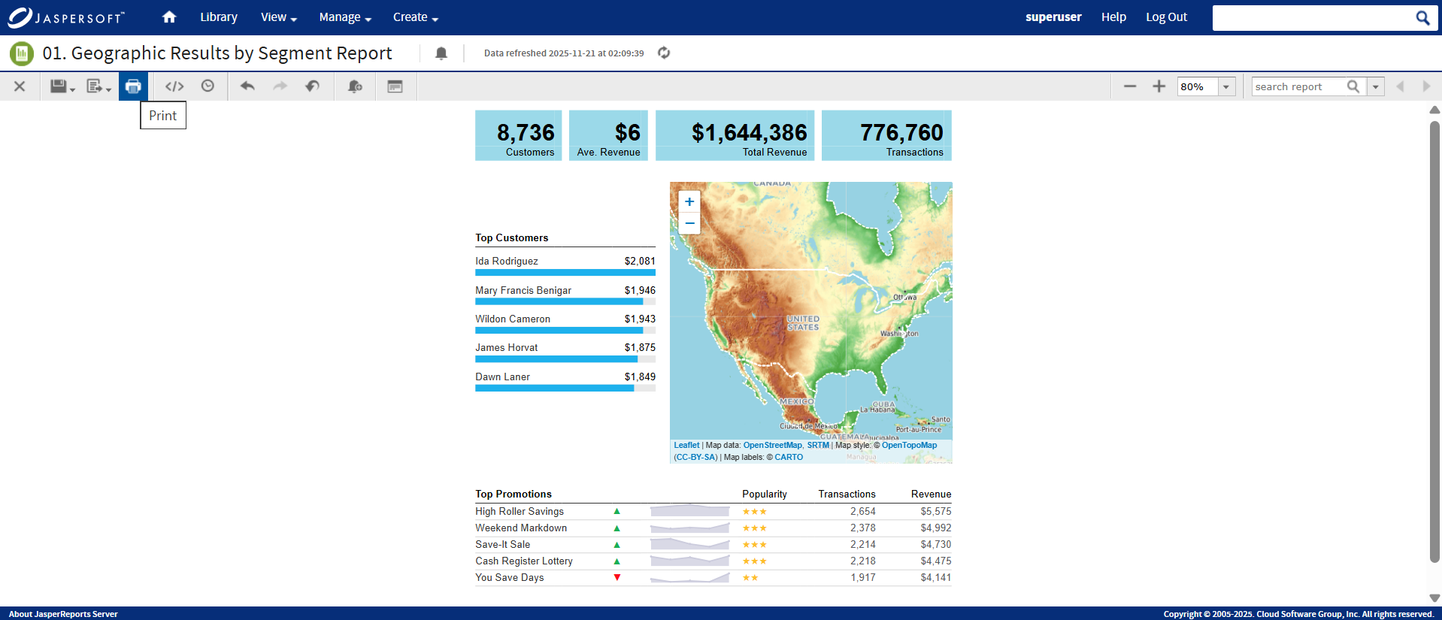Click Ida Rodriguez's revenue bar
Image resolution: width=1442 pixels, height=620 pixels.
pos(565,273)
